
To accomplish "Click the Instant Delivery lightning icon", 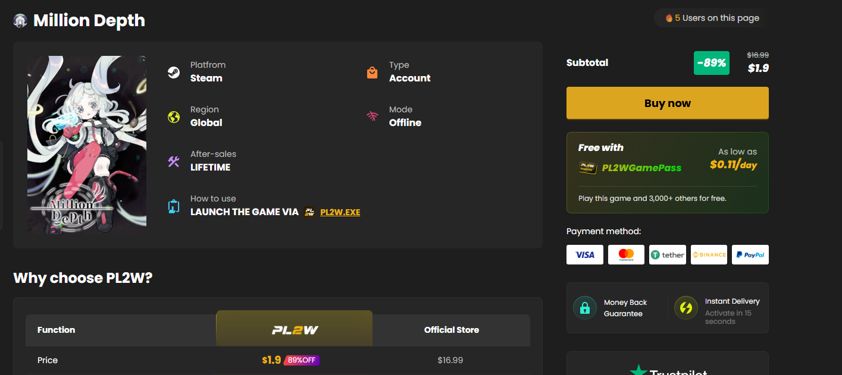I will point(686,308).
